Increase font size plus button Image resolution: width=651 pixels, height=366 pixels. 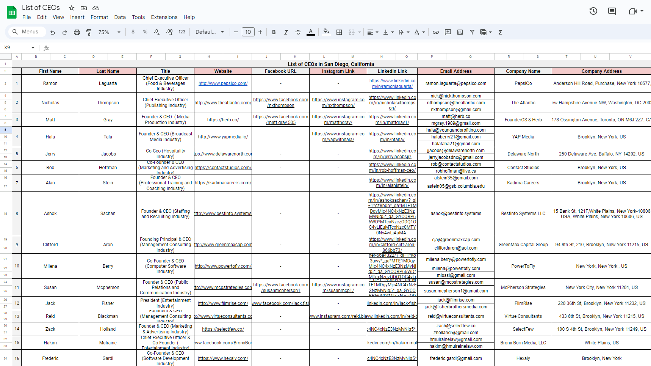click(x=260, y=32)
